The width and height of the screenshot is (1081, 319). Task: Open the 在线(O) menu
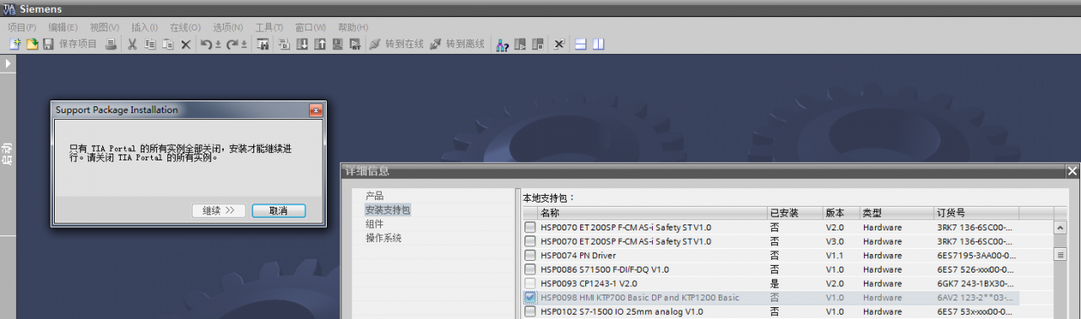185,27
